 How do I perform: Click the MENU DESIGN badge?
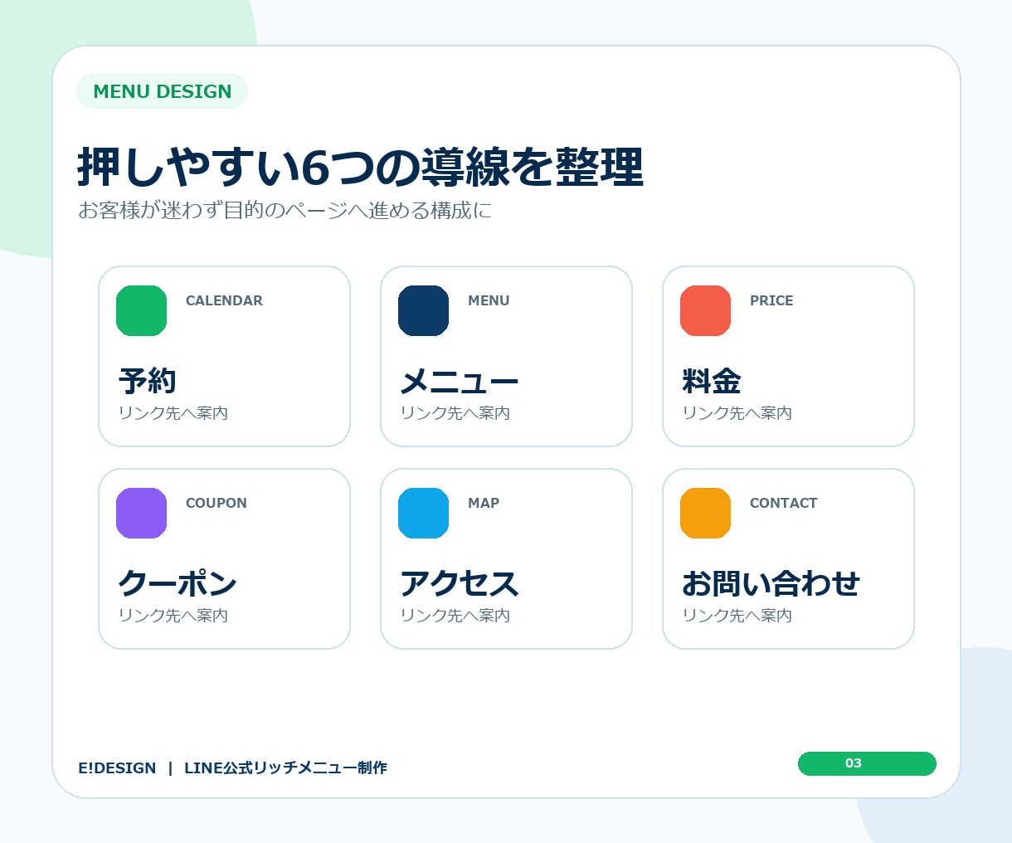pos(162,91)
